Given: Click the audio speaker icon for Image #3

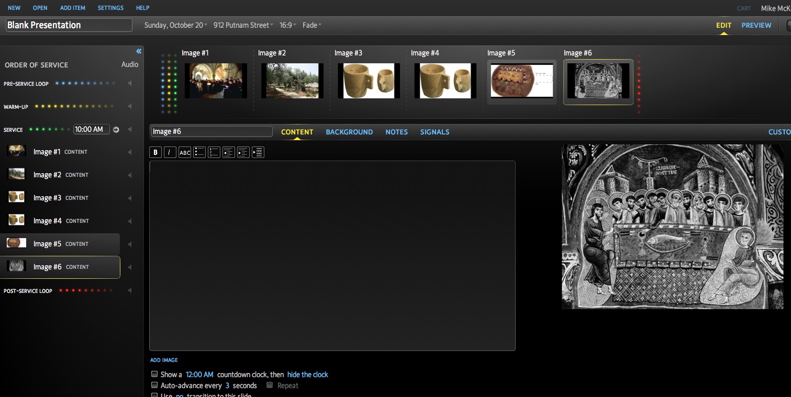Looking at the screenshot, I should [x=130, y=198].
